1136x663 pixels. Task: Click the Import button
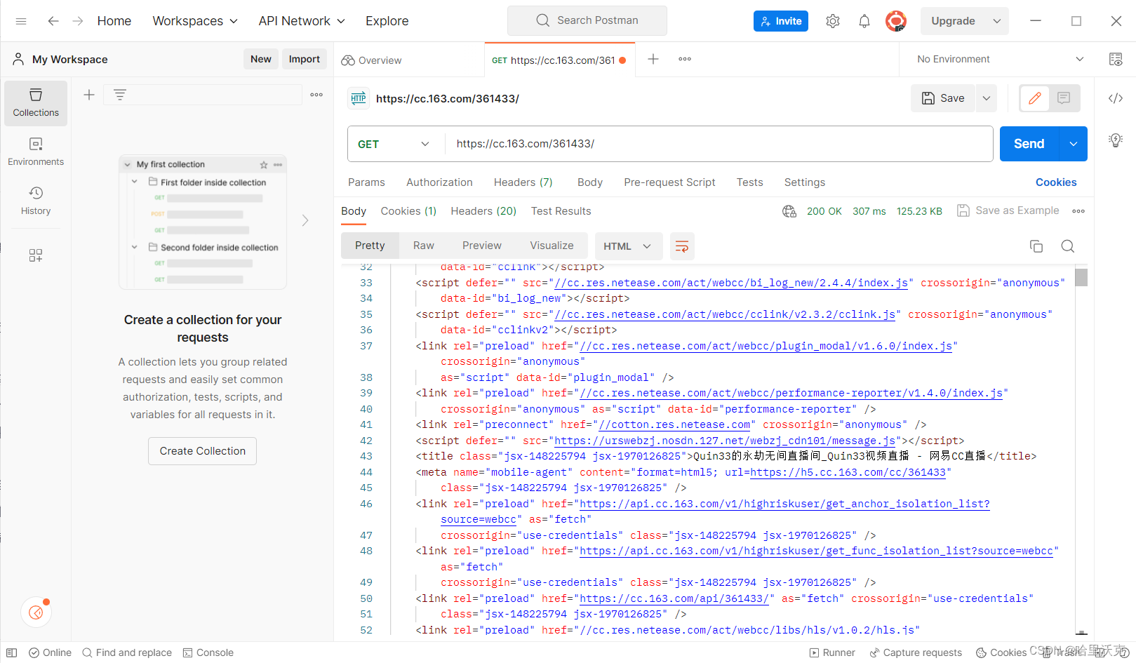pos(304,59)
